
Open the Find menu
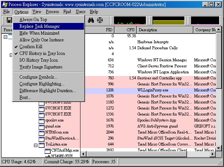[67, 12]
